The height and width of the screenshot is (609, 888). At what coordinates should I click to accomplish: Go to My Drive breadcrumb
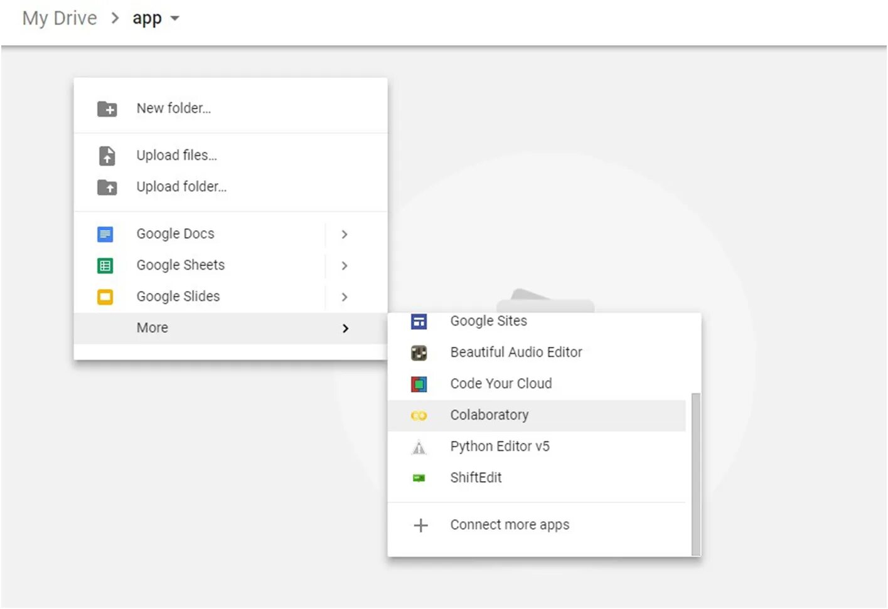(60, 19)
